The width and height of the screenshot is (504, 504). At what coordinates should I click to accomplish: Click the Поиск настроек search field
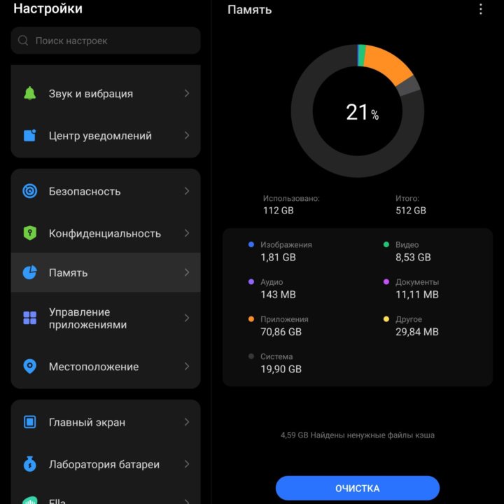tap(106, 41)
